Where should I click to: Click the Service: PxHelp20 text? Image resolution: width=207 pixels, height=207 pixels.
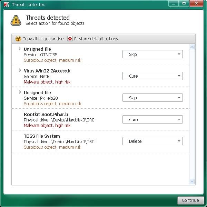(x=41, y=98)
